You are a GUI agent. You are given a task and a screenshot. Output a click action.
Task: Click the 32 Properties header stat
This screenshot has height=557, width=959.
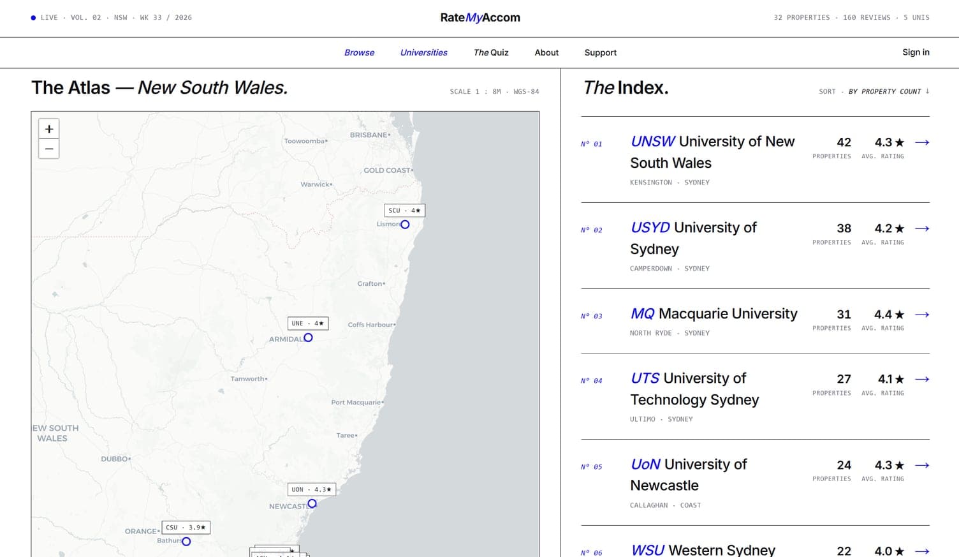(802, 18)
